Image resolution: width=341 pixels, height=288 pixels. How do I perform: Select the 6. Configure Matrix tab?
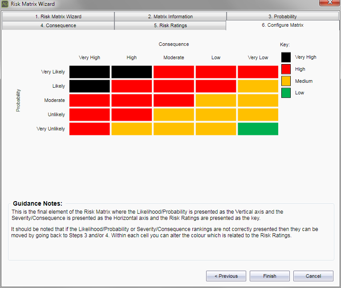[283, 25]
